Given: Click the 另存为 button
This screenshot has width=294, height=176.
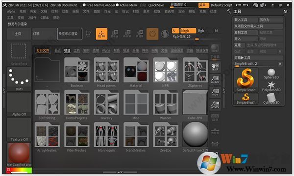Looking at the screenshot, I should point(271,20).
